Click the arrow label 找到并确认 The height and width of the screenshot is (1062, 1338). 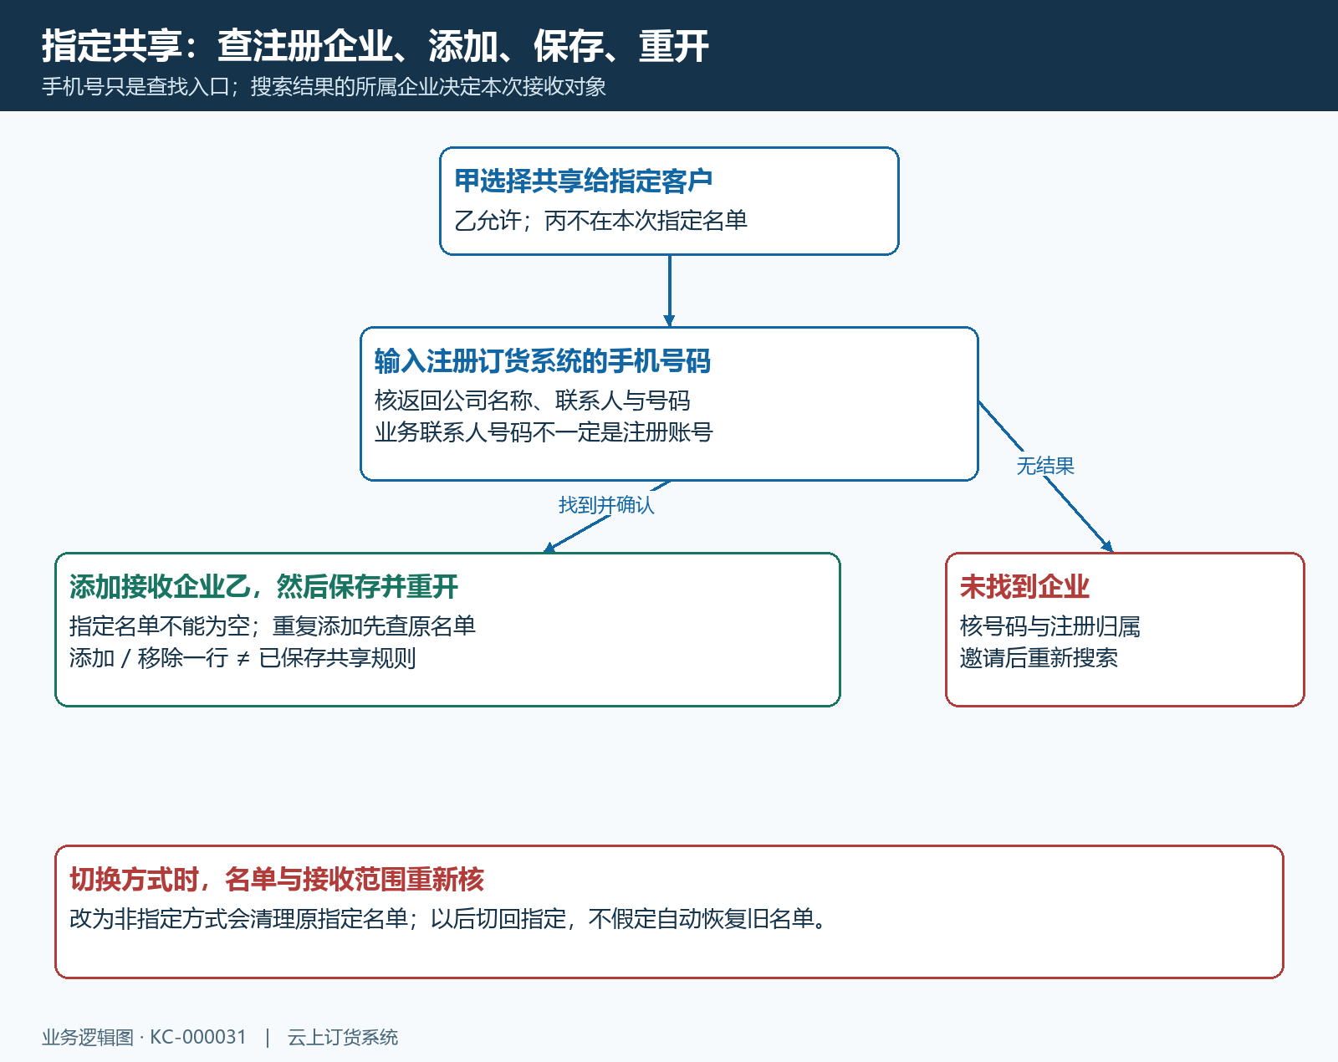click(606, 505)
